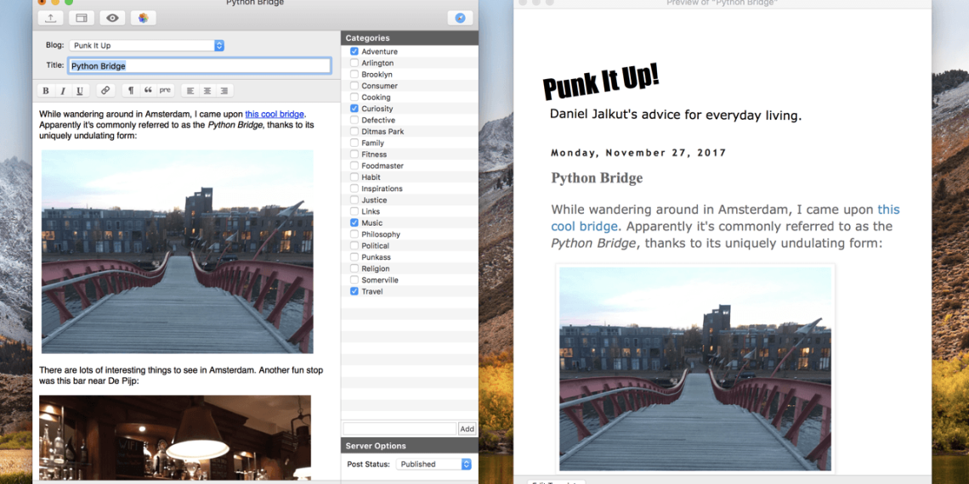Enable the Cooking category checkbox
Screen dimensions: 969x484
354,98
